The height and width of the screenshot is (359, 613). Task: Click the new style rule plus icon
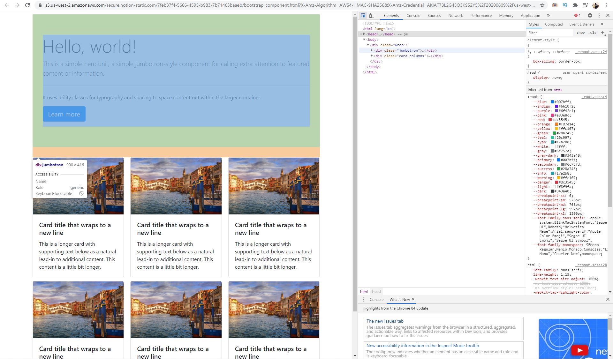(602, 33)
